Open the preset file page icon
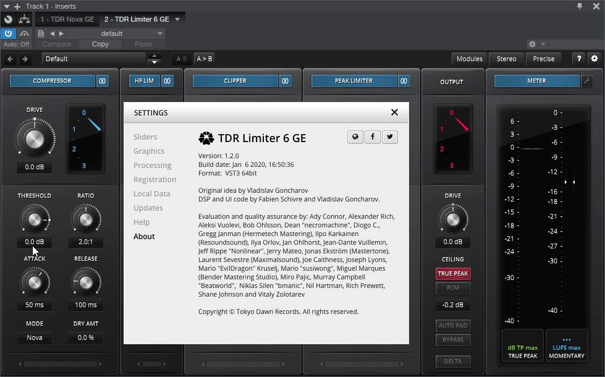Viewport: 605px width, 377px height. [x=41, y=33]
